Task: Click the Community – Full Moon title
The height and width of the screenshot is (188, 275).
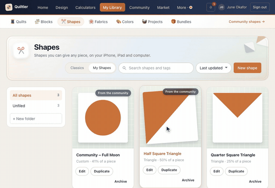Action: click(98, 155)
